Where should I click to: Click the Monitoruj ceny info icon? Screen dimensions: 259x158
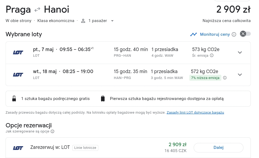(x=234, y=34)
